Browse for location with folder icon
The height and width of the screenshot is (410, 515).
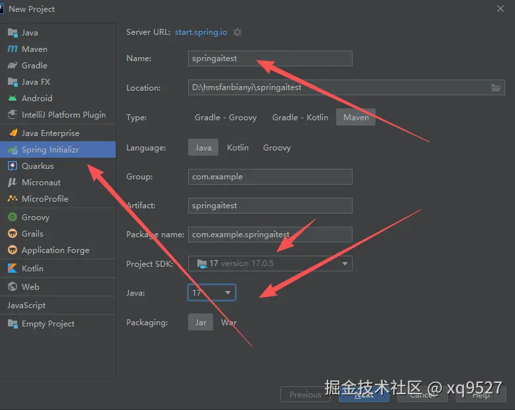click(x=496, y=87)
